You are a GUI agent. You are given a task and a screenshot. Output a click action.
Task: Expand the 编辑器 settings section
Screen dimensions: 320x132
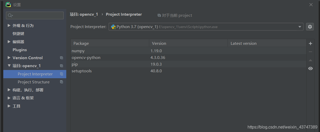[9, 42]
